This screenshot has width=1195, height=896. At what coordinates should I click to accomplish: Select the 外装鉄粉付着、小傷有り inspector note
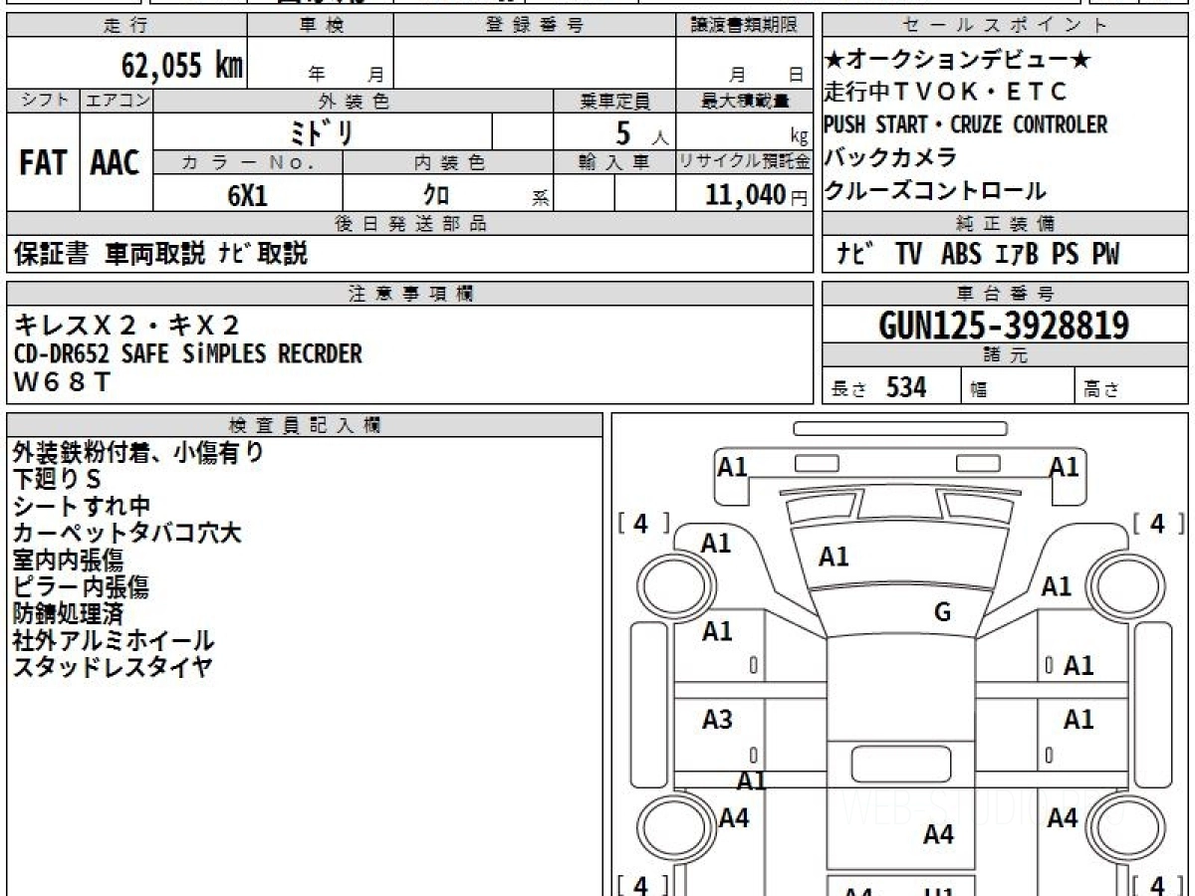pyautogui.click(x=138, y=453)
